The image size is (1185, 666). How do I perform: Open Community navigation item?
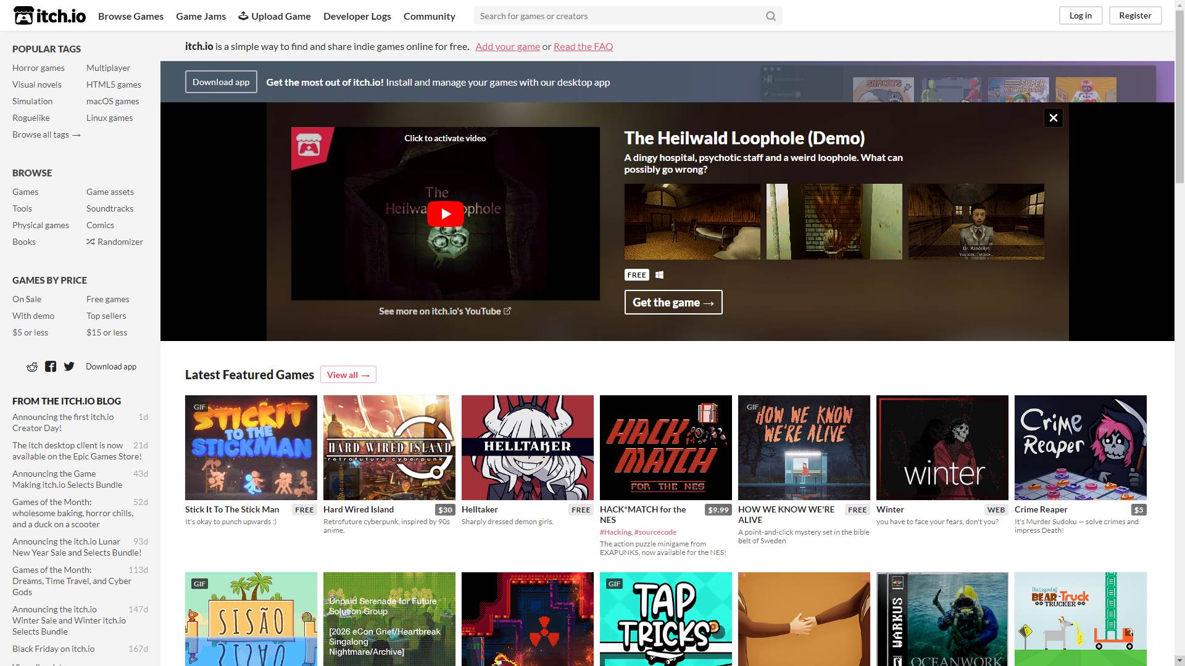click(x=430, y=16)
